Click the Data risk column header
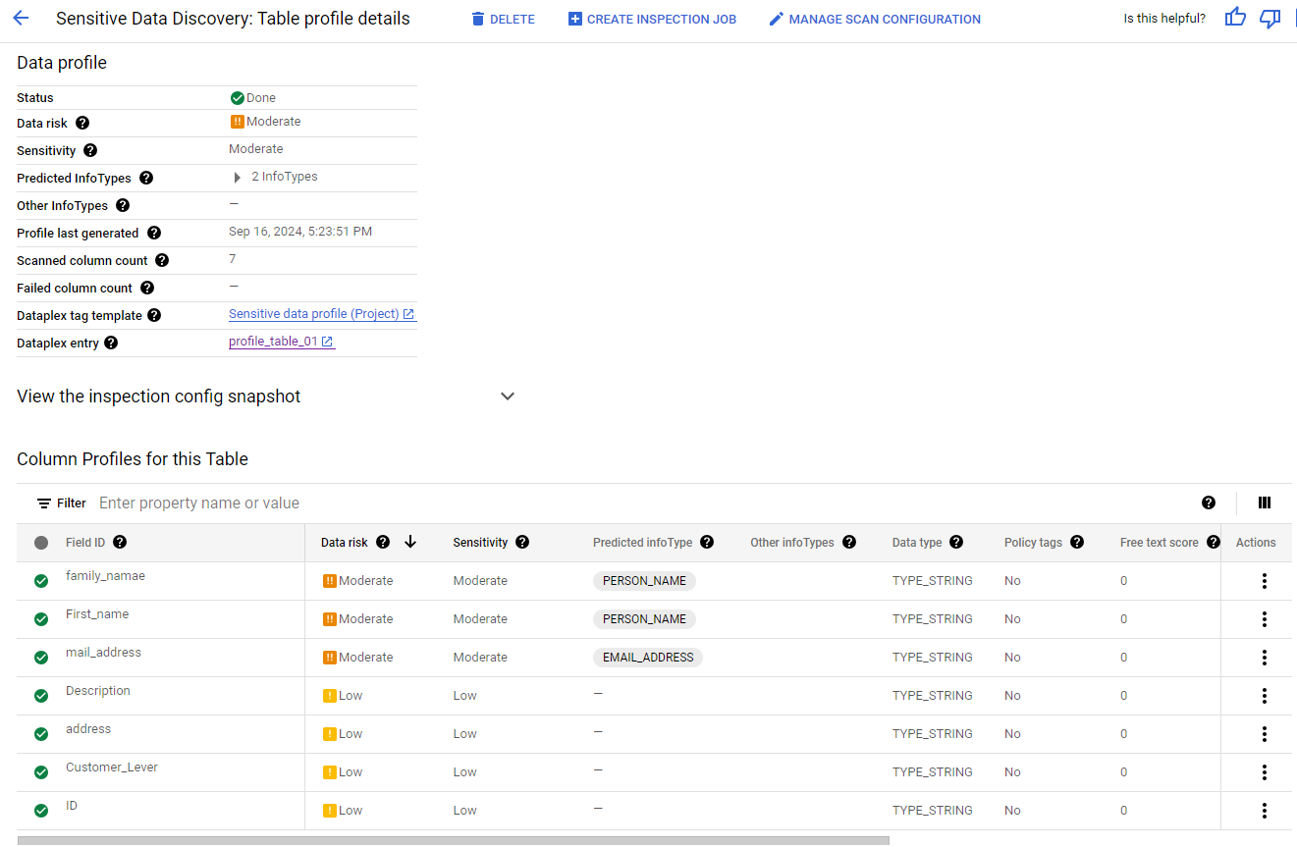 (345, 543)
